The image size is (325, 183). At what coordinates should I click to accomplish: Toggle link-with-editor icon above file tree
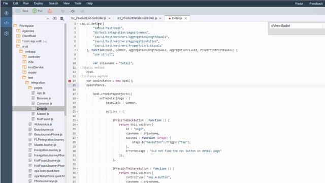tap(54, 19)
